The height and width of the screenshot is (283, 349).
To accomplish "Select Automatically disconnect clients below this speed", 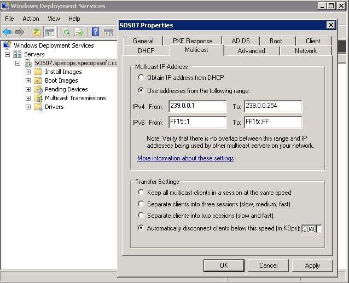I will 141,228.
